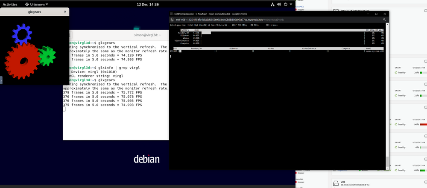
Task: Close the Chrome web terminal window
Action: coord(385,14)
